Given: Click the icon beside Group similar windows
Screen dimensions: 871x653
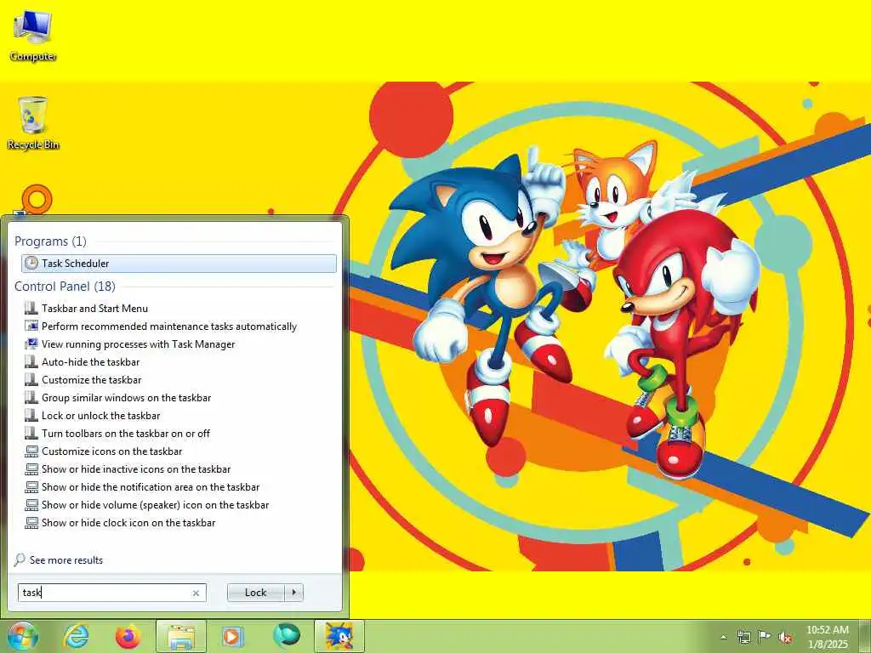Looking at the screenshot, I should [x=31, y=398].
